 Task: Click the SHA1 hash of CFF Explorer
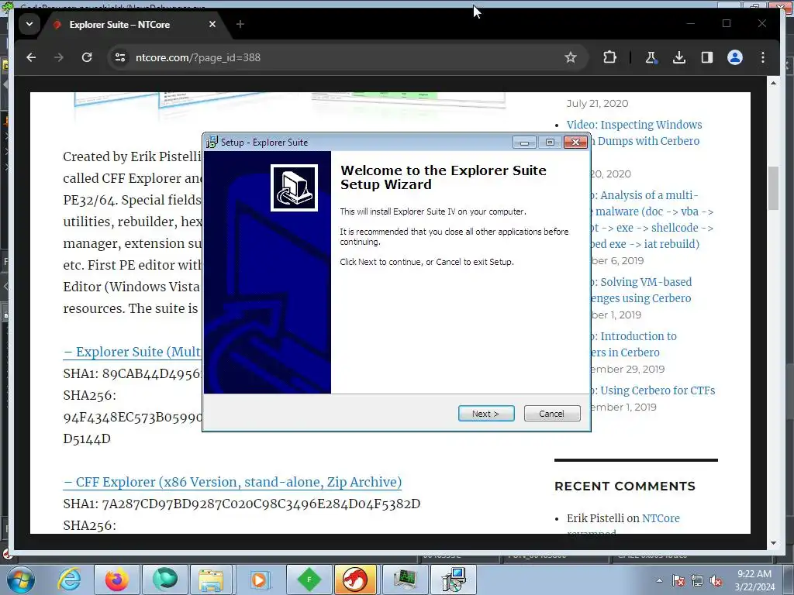pos(261,504)
